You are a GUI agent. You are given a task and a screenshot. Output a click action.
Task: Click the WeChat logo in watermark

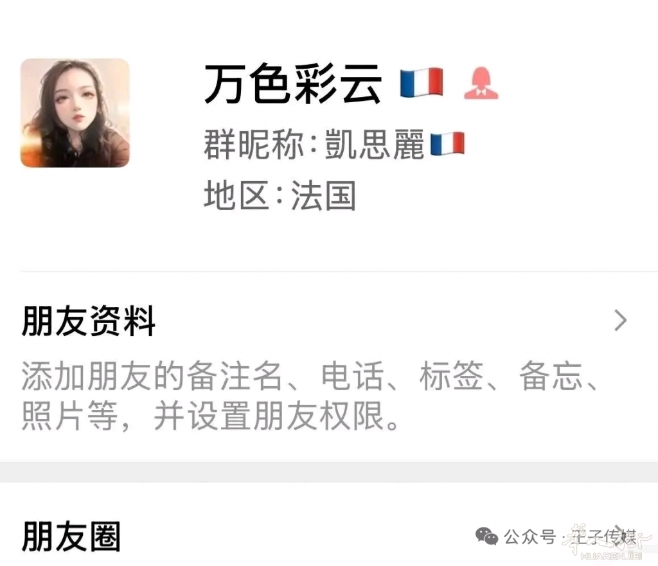(x=486, y=536)
